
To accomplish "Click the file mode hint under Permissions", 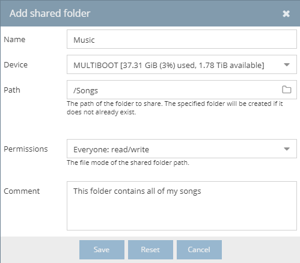I will (128, 162).
